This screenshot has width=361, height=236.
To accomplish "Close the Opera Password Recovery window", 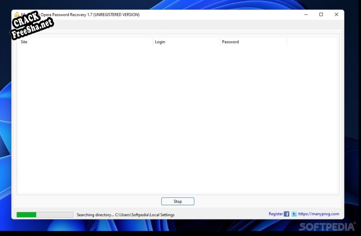I will (336, 14).
